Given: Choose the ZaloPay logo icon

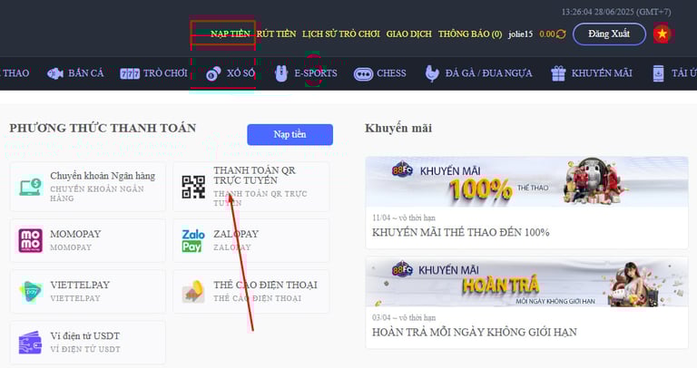Looking at the screenshot, I should click(193, 240).
